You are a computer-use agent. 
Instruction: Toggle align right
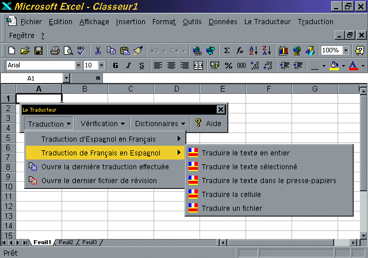(x=185, y=65)
